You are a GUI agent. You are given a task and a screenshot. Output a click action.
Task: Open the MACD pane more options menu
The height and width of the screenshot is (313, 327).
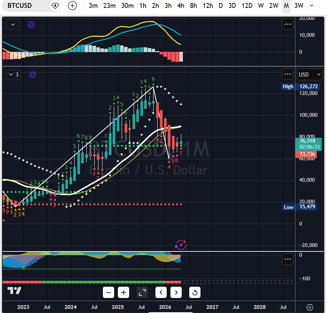(x=288, y=24)
